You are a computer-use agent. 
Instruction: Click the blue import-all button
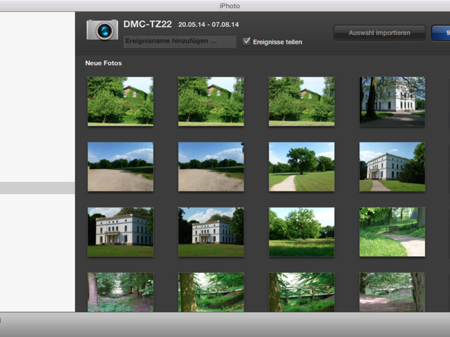(441, 33)
